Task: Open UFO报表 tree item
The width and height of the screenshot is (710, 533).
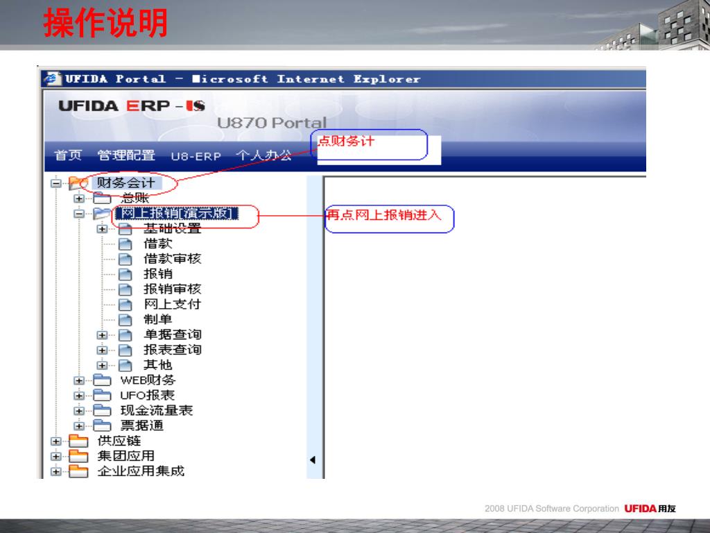Action: coord(147,395)
